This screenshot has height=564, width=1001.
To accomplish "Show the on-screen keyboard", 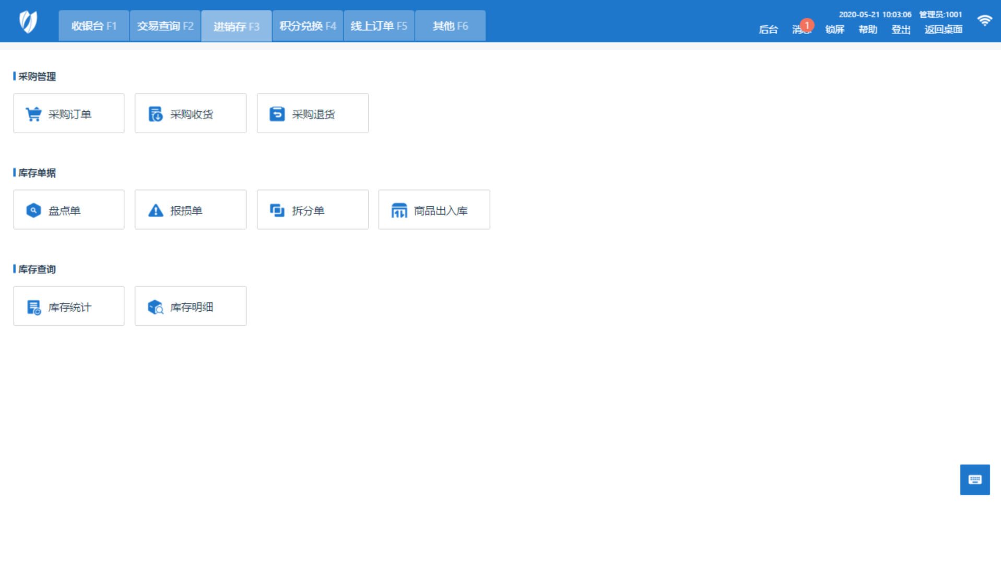I will [974, 479].
